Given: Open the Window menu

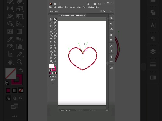Looking at the screenshot, I should tap(91, 7).
